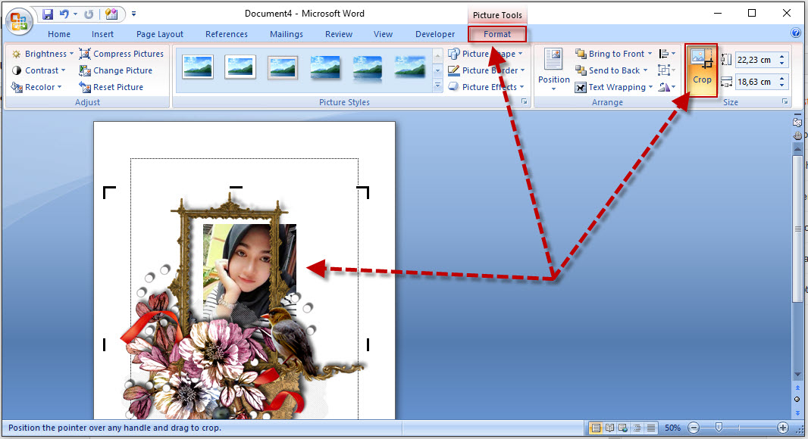Switch to the Format tab

[496, 34]
